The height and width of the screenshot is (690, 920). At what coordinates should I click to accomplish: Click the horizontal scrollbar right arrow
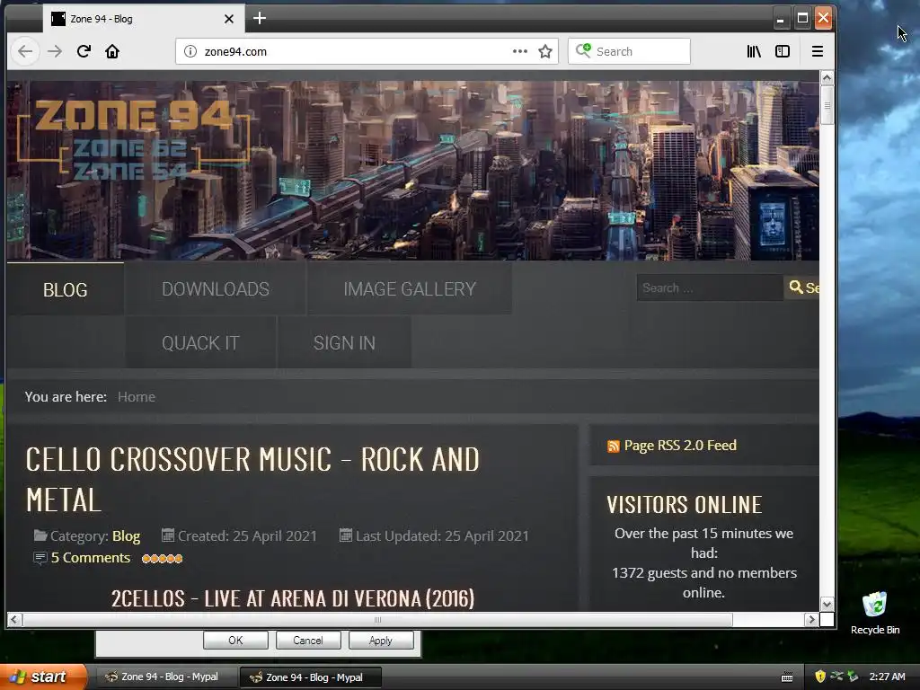point(811,620)
